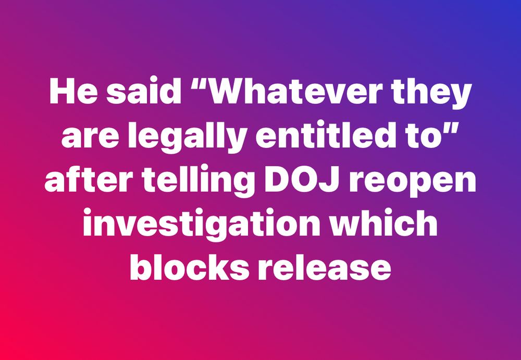The width and height of the screenshot is (521, 360).
Task: Click the word "which" after investigation
Action: coord(385,224)
